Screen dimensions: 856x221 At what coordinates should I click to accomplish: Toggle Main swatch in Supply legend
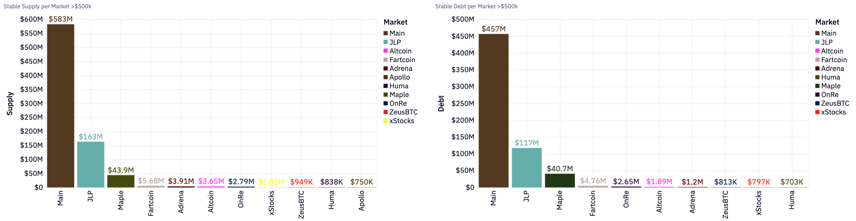pos(385,33)
